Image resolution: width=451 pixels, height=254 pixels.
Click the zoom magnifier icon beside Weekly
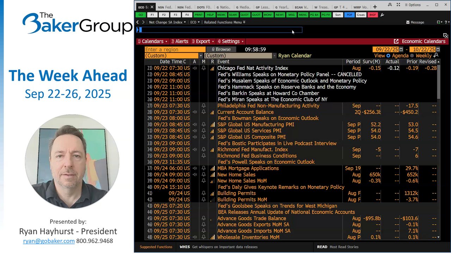pos(436,55)
